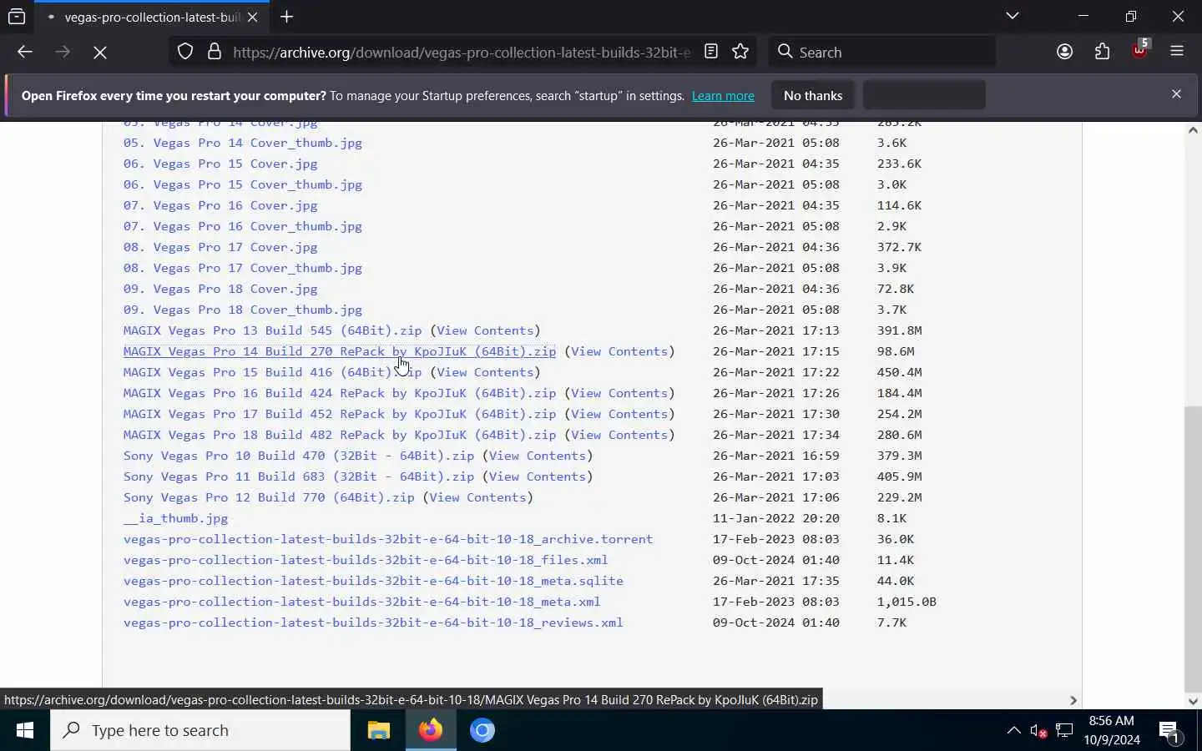This screenshot has width=1202, height=751.
Task: View Contents of Sony Vegas Pro 10
Action: pyautogui.click(x=538, y=456)
